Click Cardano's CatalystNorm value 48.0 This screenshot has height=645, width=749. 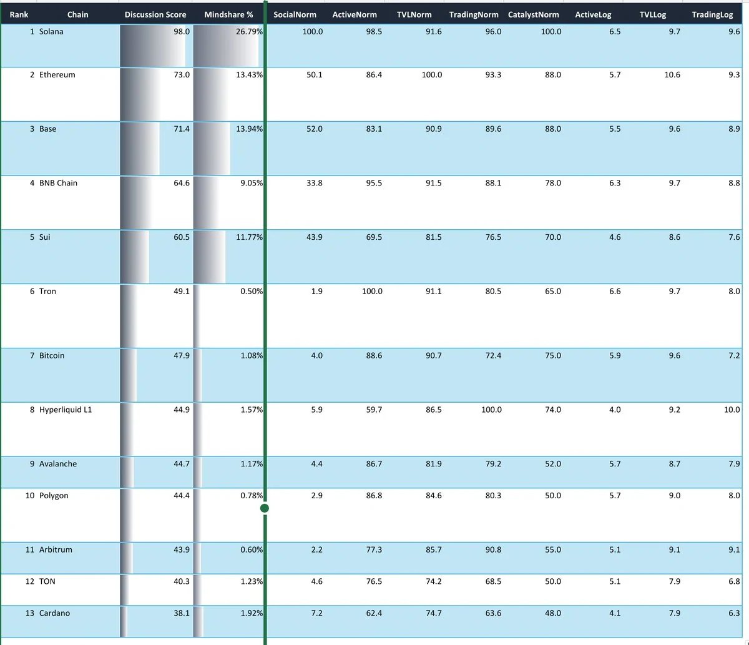[x=552, y=613]
